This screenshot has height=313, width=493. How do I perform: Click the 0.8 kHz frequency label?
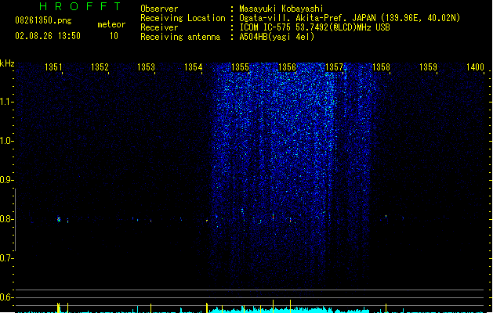6,219
